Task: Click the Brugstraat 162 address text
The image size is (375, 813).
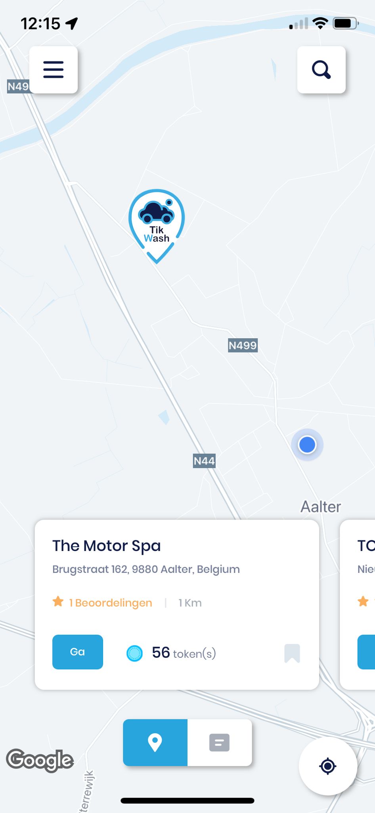Action: (146, 569)
